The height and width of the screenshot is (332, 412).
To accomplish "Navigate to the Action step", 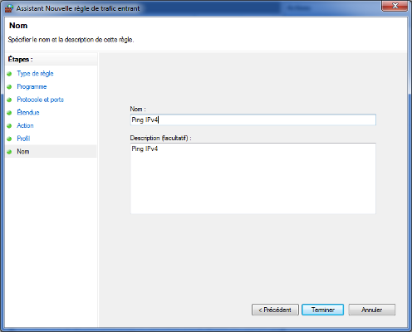I will pyautogui.click(x=25, y=125).
